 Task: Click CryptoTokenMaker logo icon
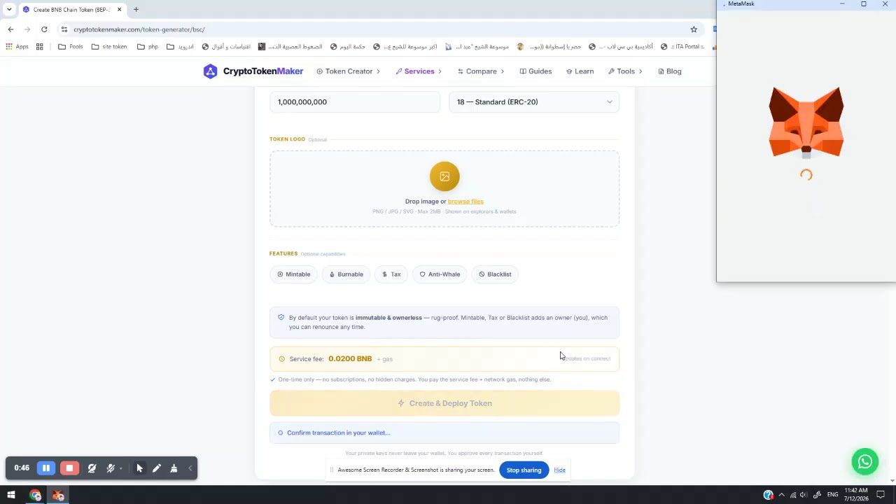(210, 71)
